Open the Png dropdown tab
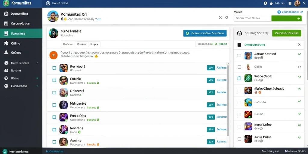308x154 pixels. click(x=94, y=44)
